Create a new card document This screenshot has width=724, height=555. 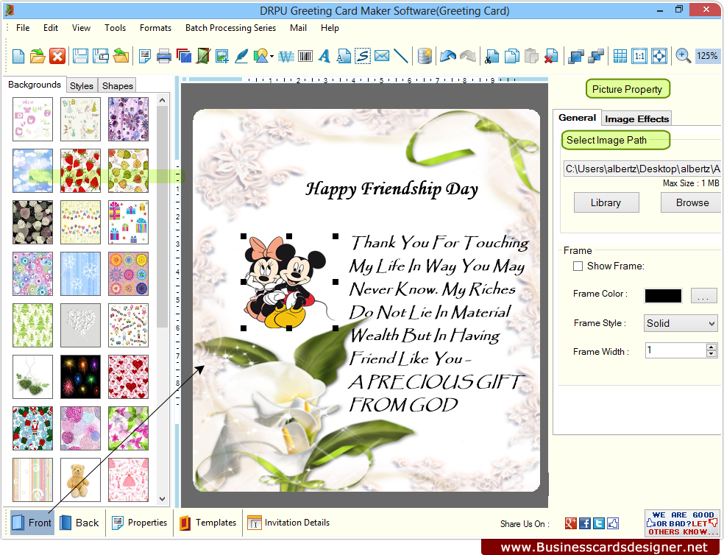click(18, 57)
